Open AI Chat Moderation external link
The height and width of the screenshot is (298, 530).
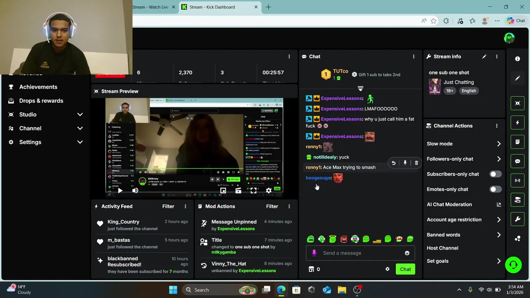[x=499, y=204]
